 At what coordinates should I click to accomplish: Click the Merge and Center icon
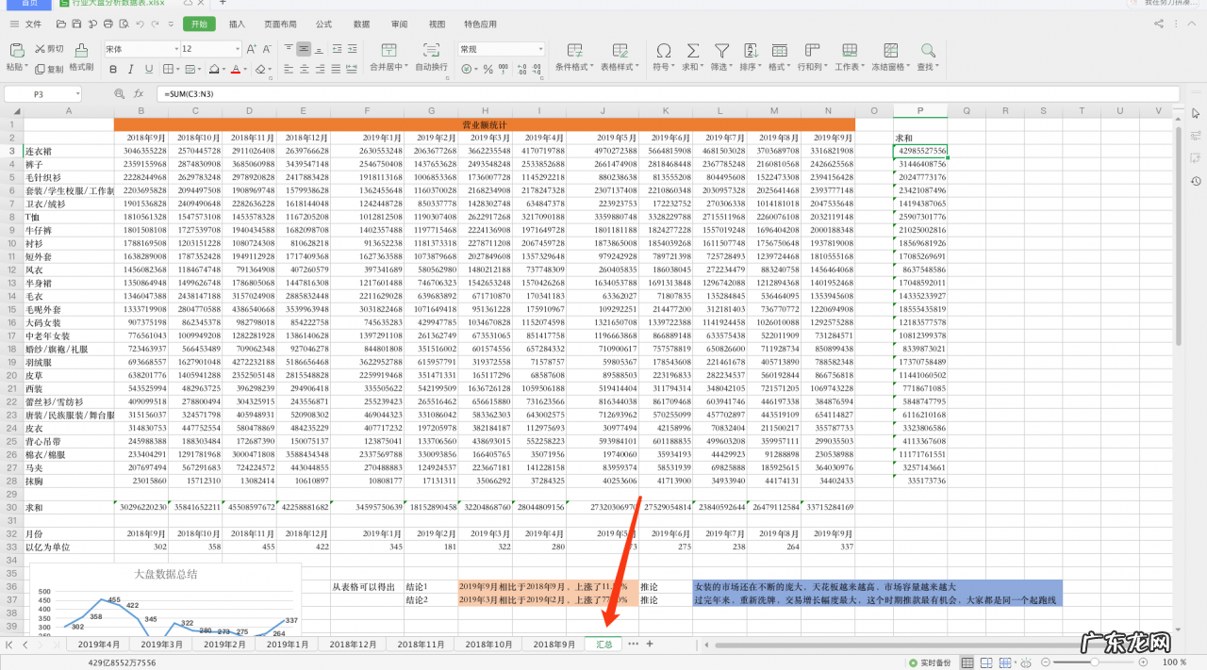(388, 51)
